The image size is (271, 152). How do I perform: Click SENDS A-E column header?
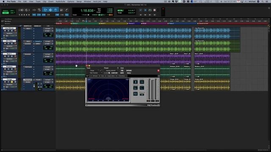(x=37, y=26)
